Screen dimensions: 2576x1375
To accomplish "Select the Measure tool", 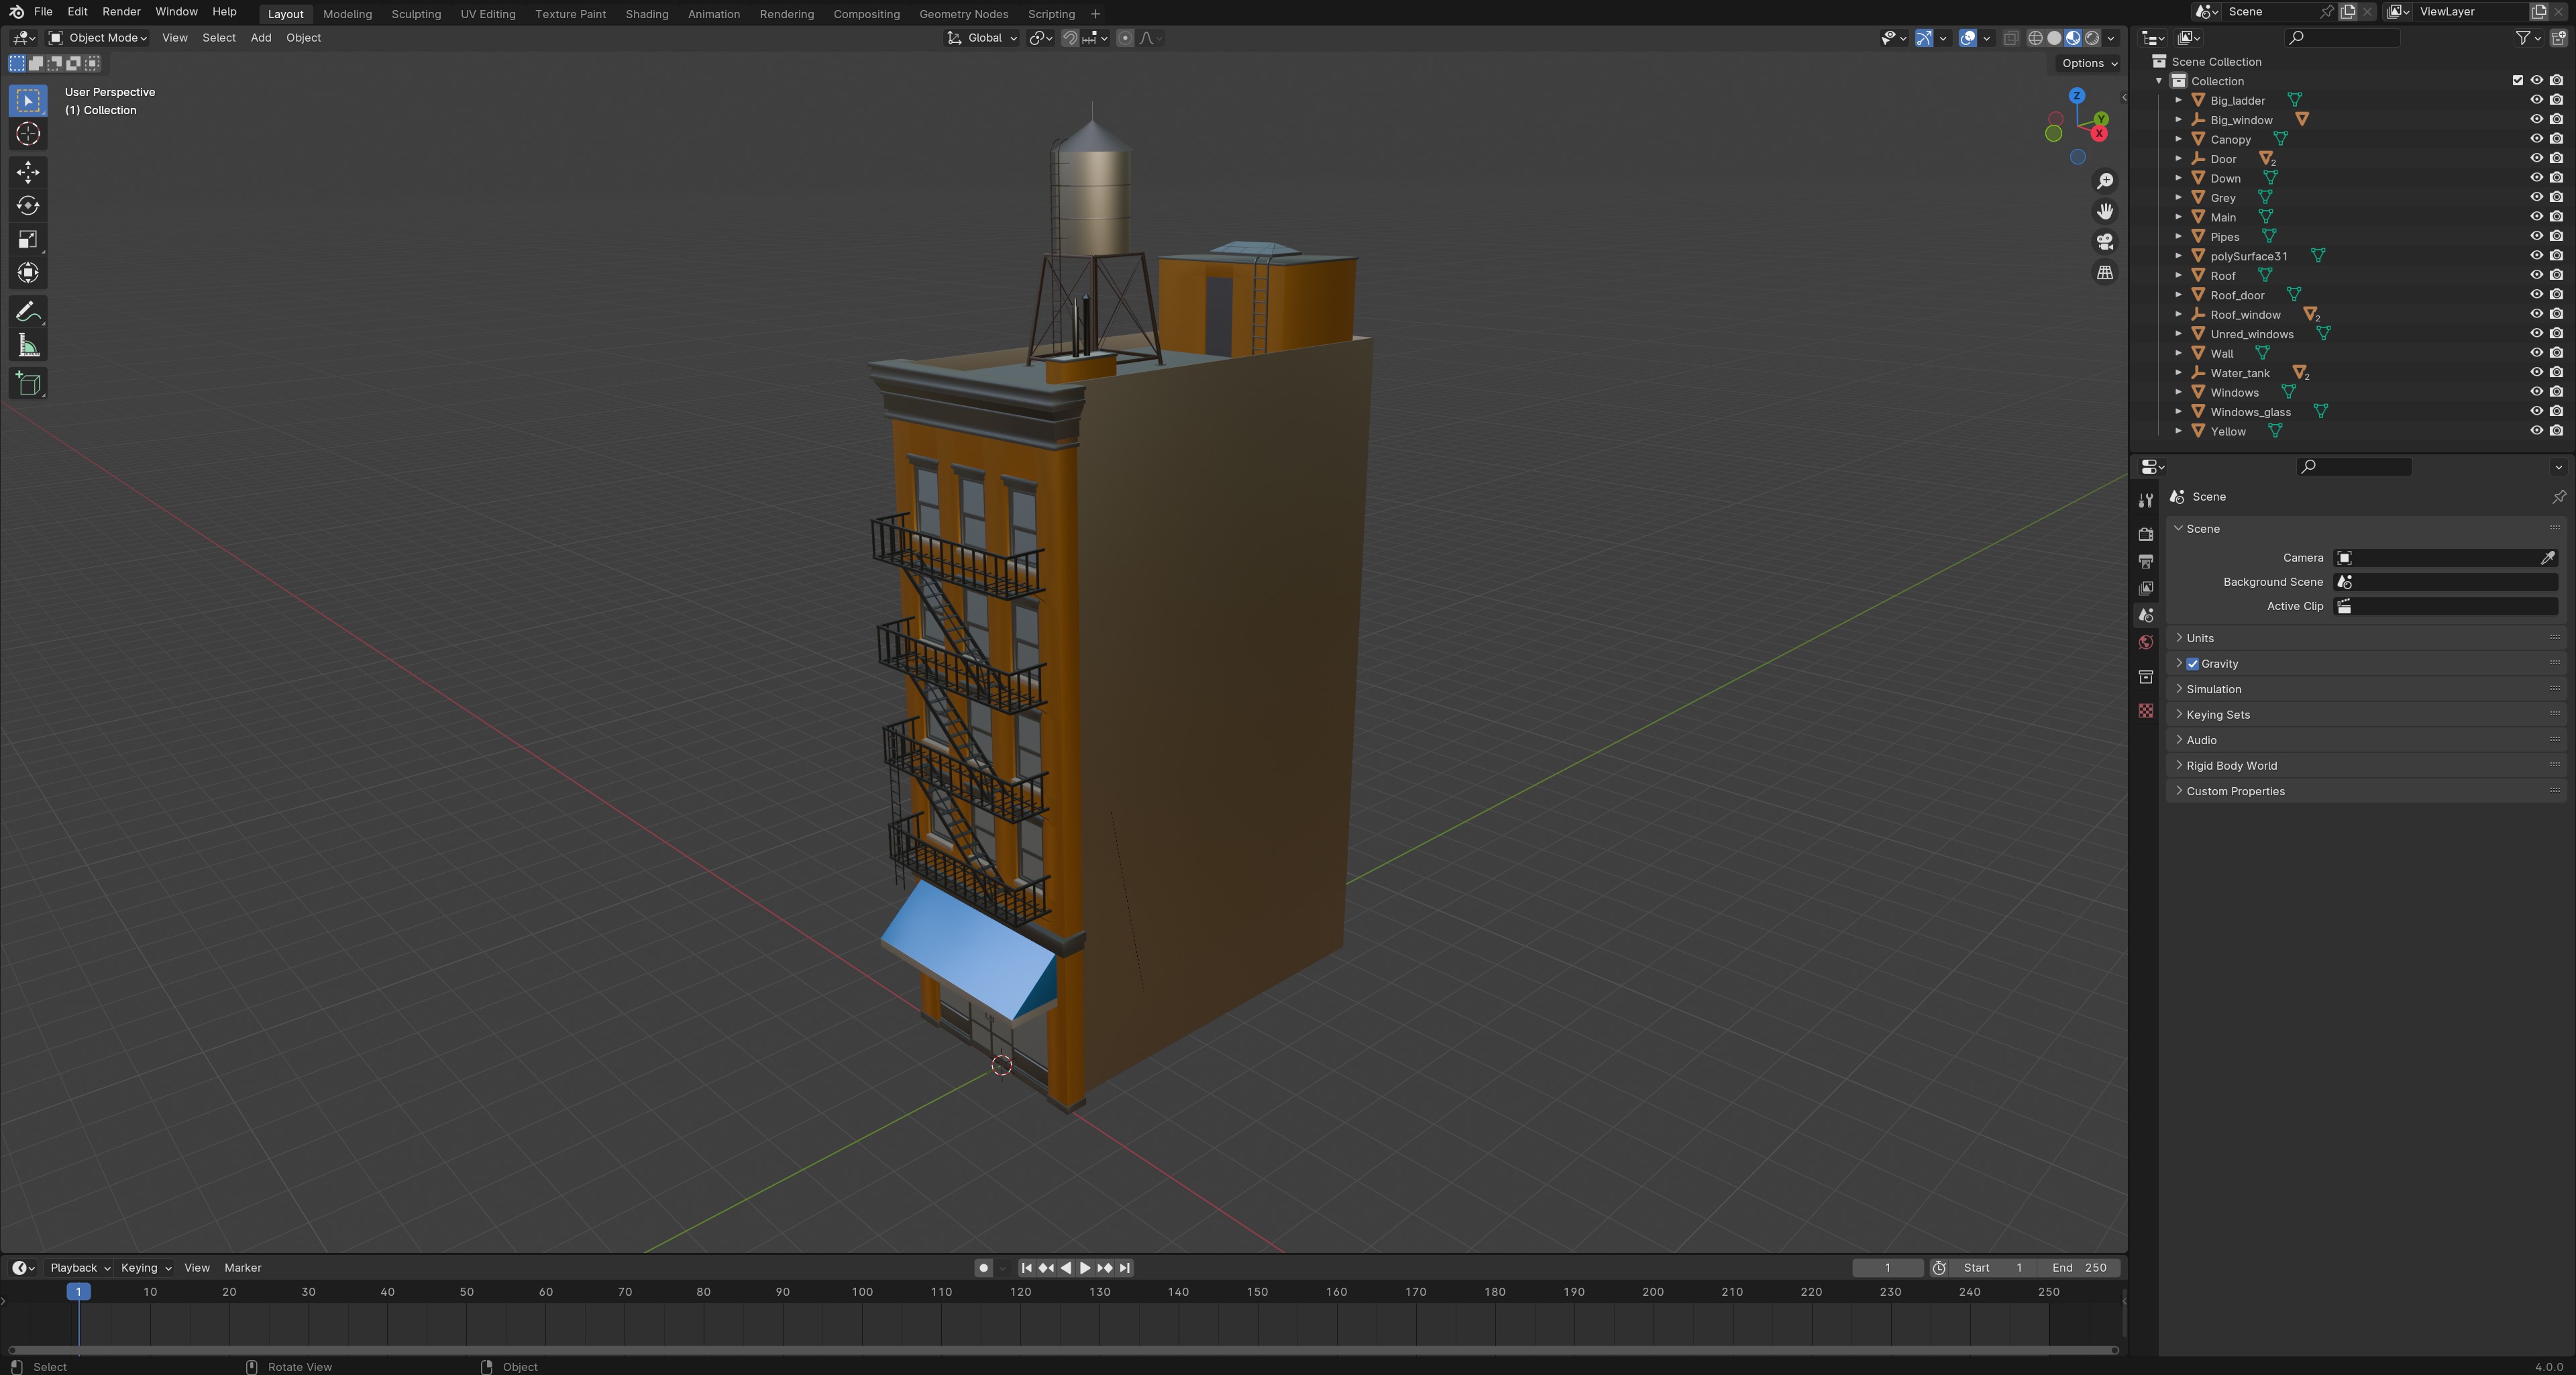I will [28, 346].
